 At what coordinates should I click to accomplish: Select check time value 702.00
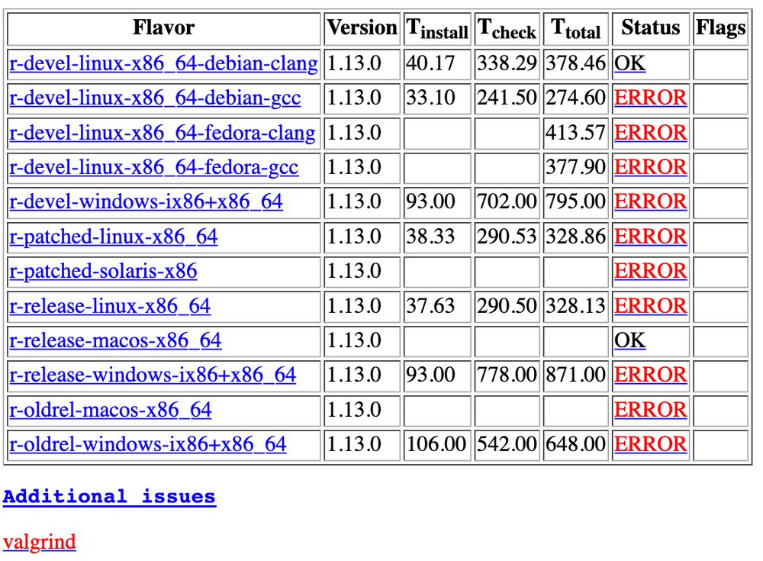click(507, 202)
